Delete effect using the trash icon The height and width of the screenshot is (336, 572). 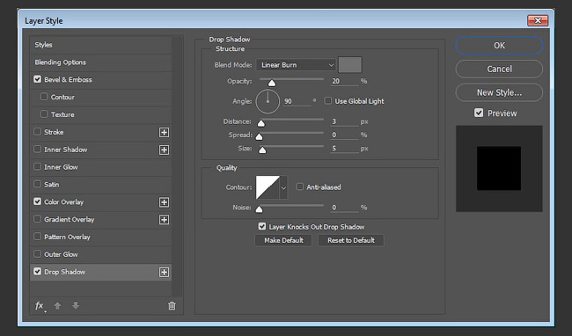tap(172, 306)
